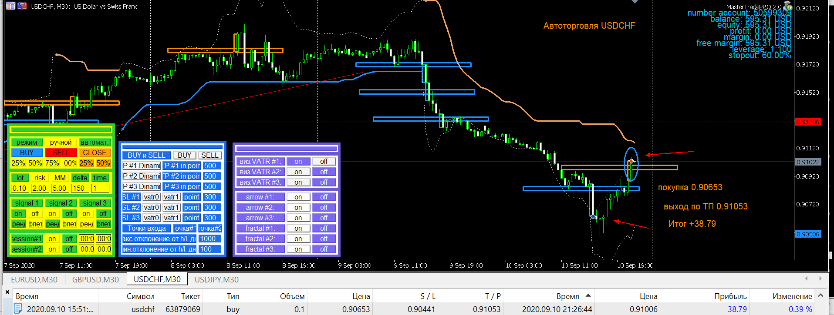Click the white BUY button beside BUY и SELL
Viewport: 834px width, 315px height.
[x=185, y=155]
